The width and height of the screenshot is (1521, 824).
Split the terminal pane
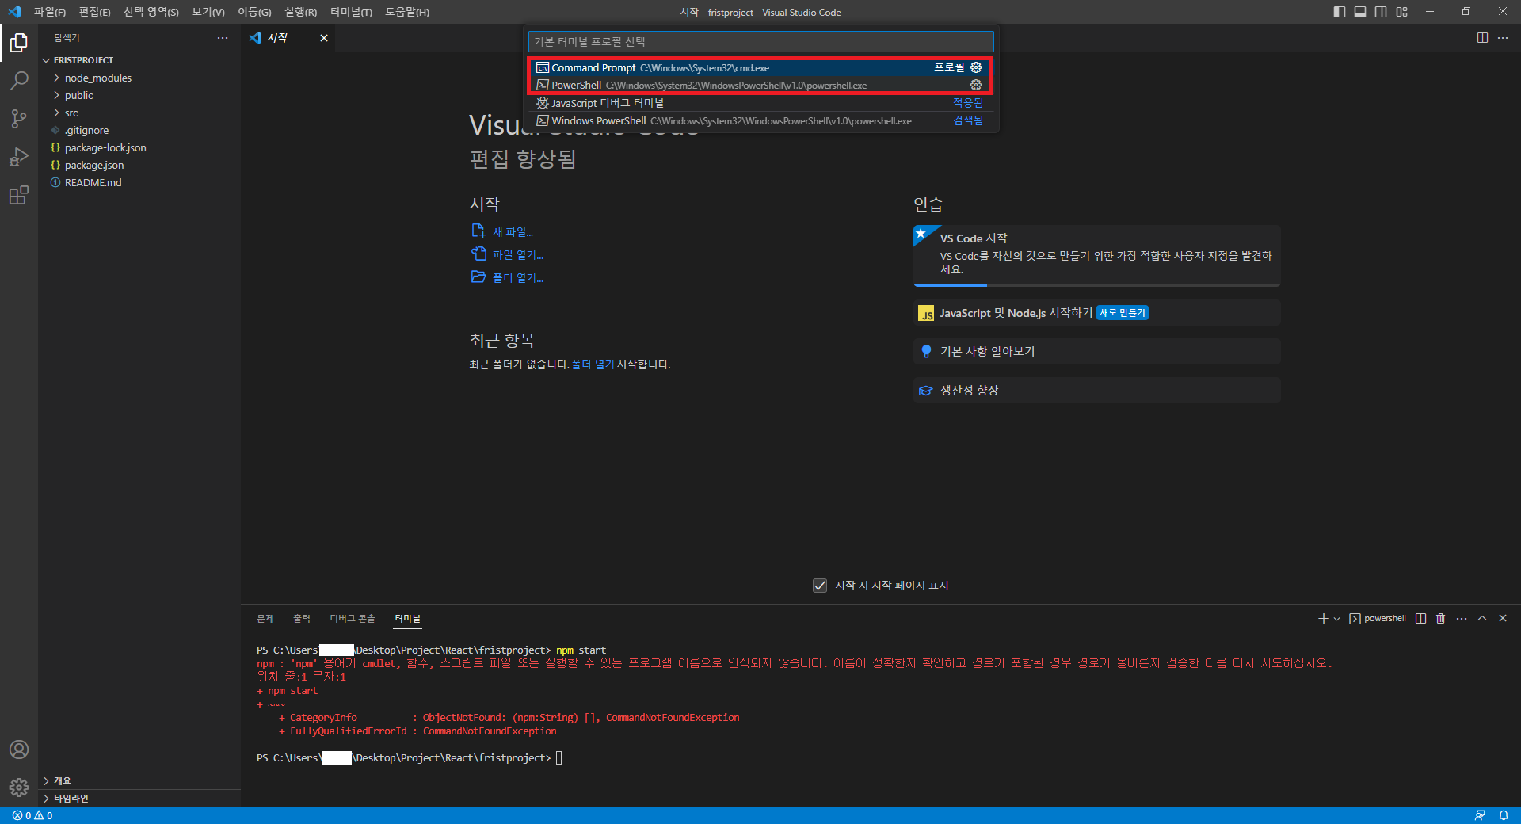pos(1421,618)
